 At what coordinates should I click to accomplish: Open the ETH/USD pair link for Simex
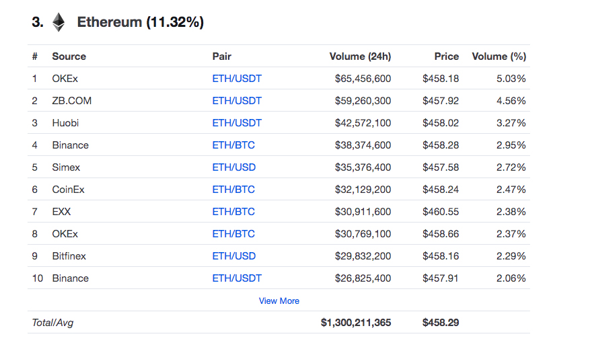[x=233, y=167]
